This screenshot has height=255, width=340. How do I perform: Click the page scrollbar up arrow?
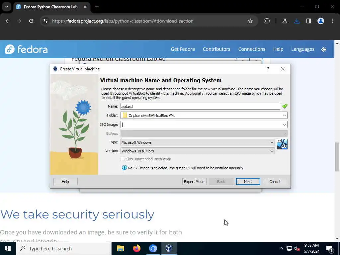(337, 43)
